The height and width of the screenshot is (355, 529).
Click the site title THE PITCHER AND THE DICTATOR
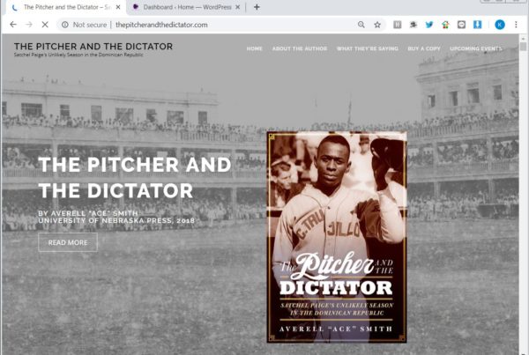pos(93,46)
